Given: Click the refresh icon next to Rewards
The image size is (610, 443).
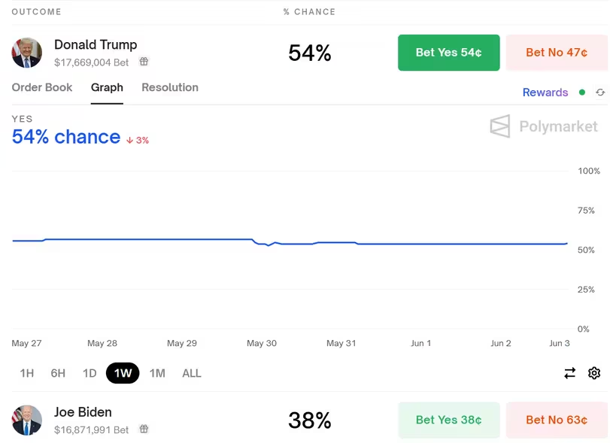Looking at the screenshot, I should 600,93.
